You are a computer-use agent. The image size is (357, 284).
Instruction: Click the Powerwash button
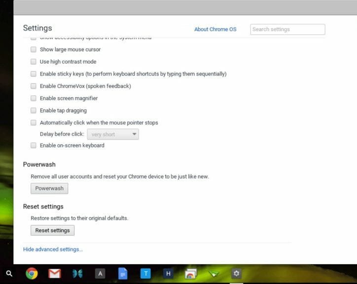point(49,188)
